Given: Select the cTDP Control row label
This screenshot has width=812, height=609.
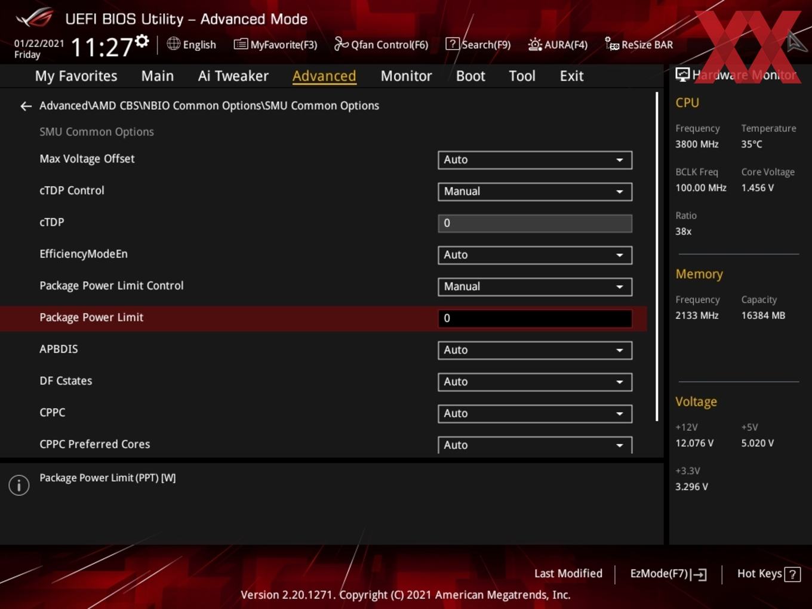Looking at the screenshot, I should pyautogui.click(x=72, y=190).
